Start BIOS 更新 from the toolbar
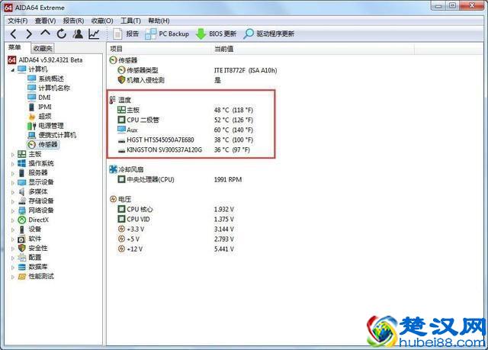Viewport: 488px width, 350px height. coord(216,34)
